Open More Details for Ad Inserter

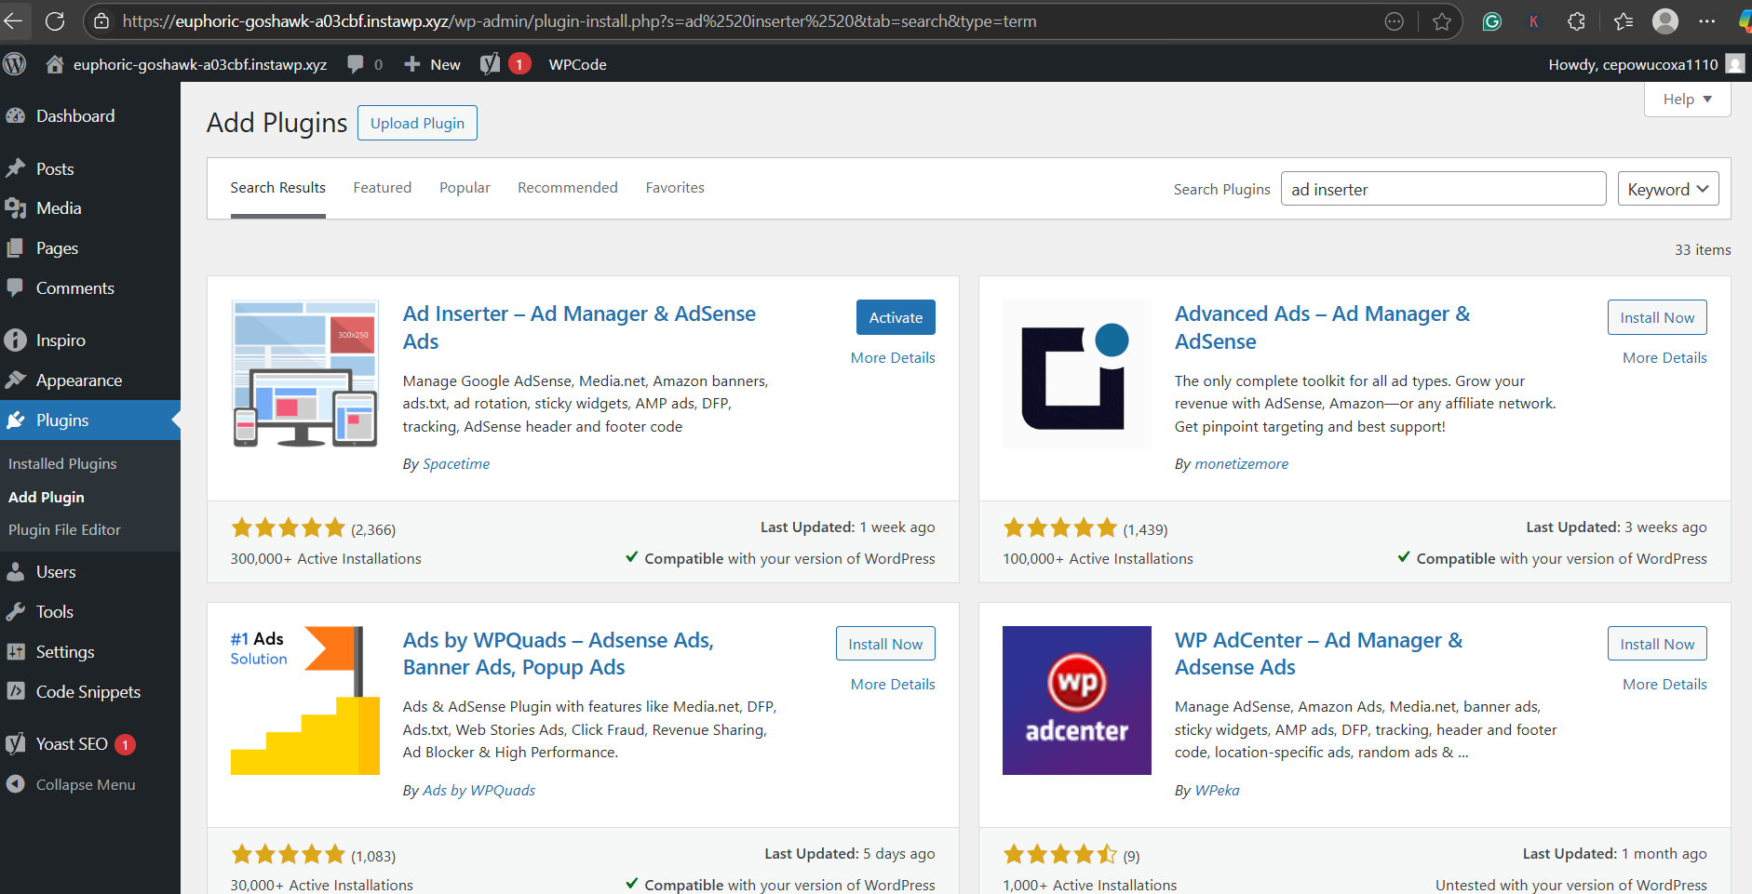point(893,358)
